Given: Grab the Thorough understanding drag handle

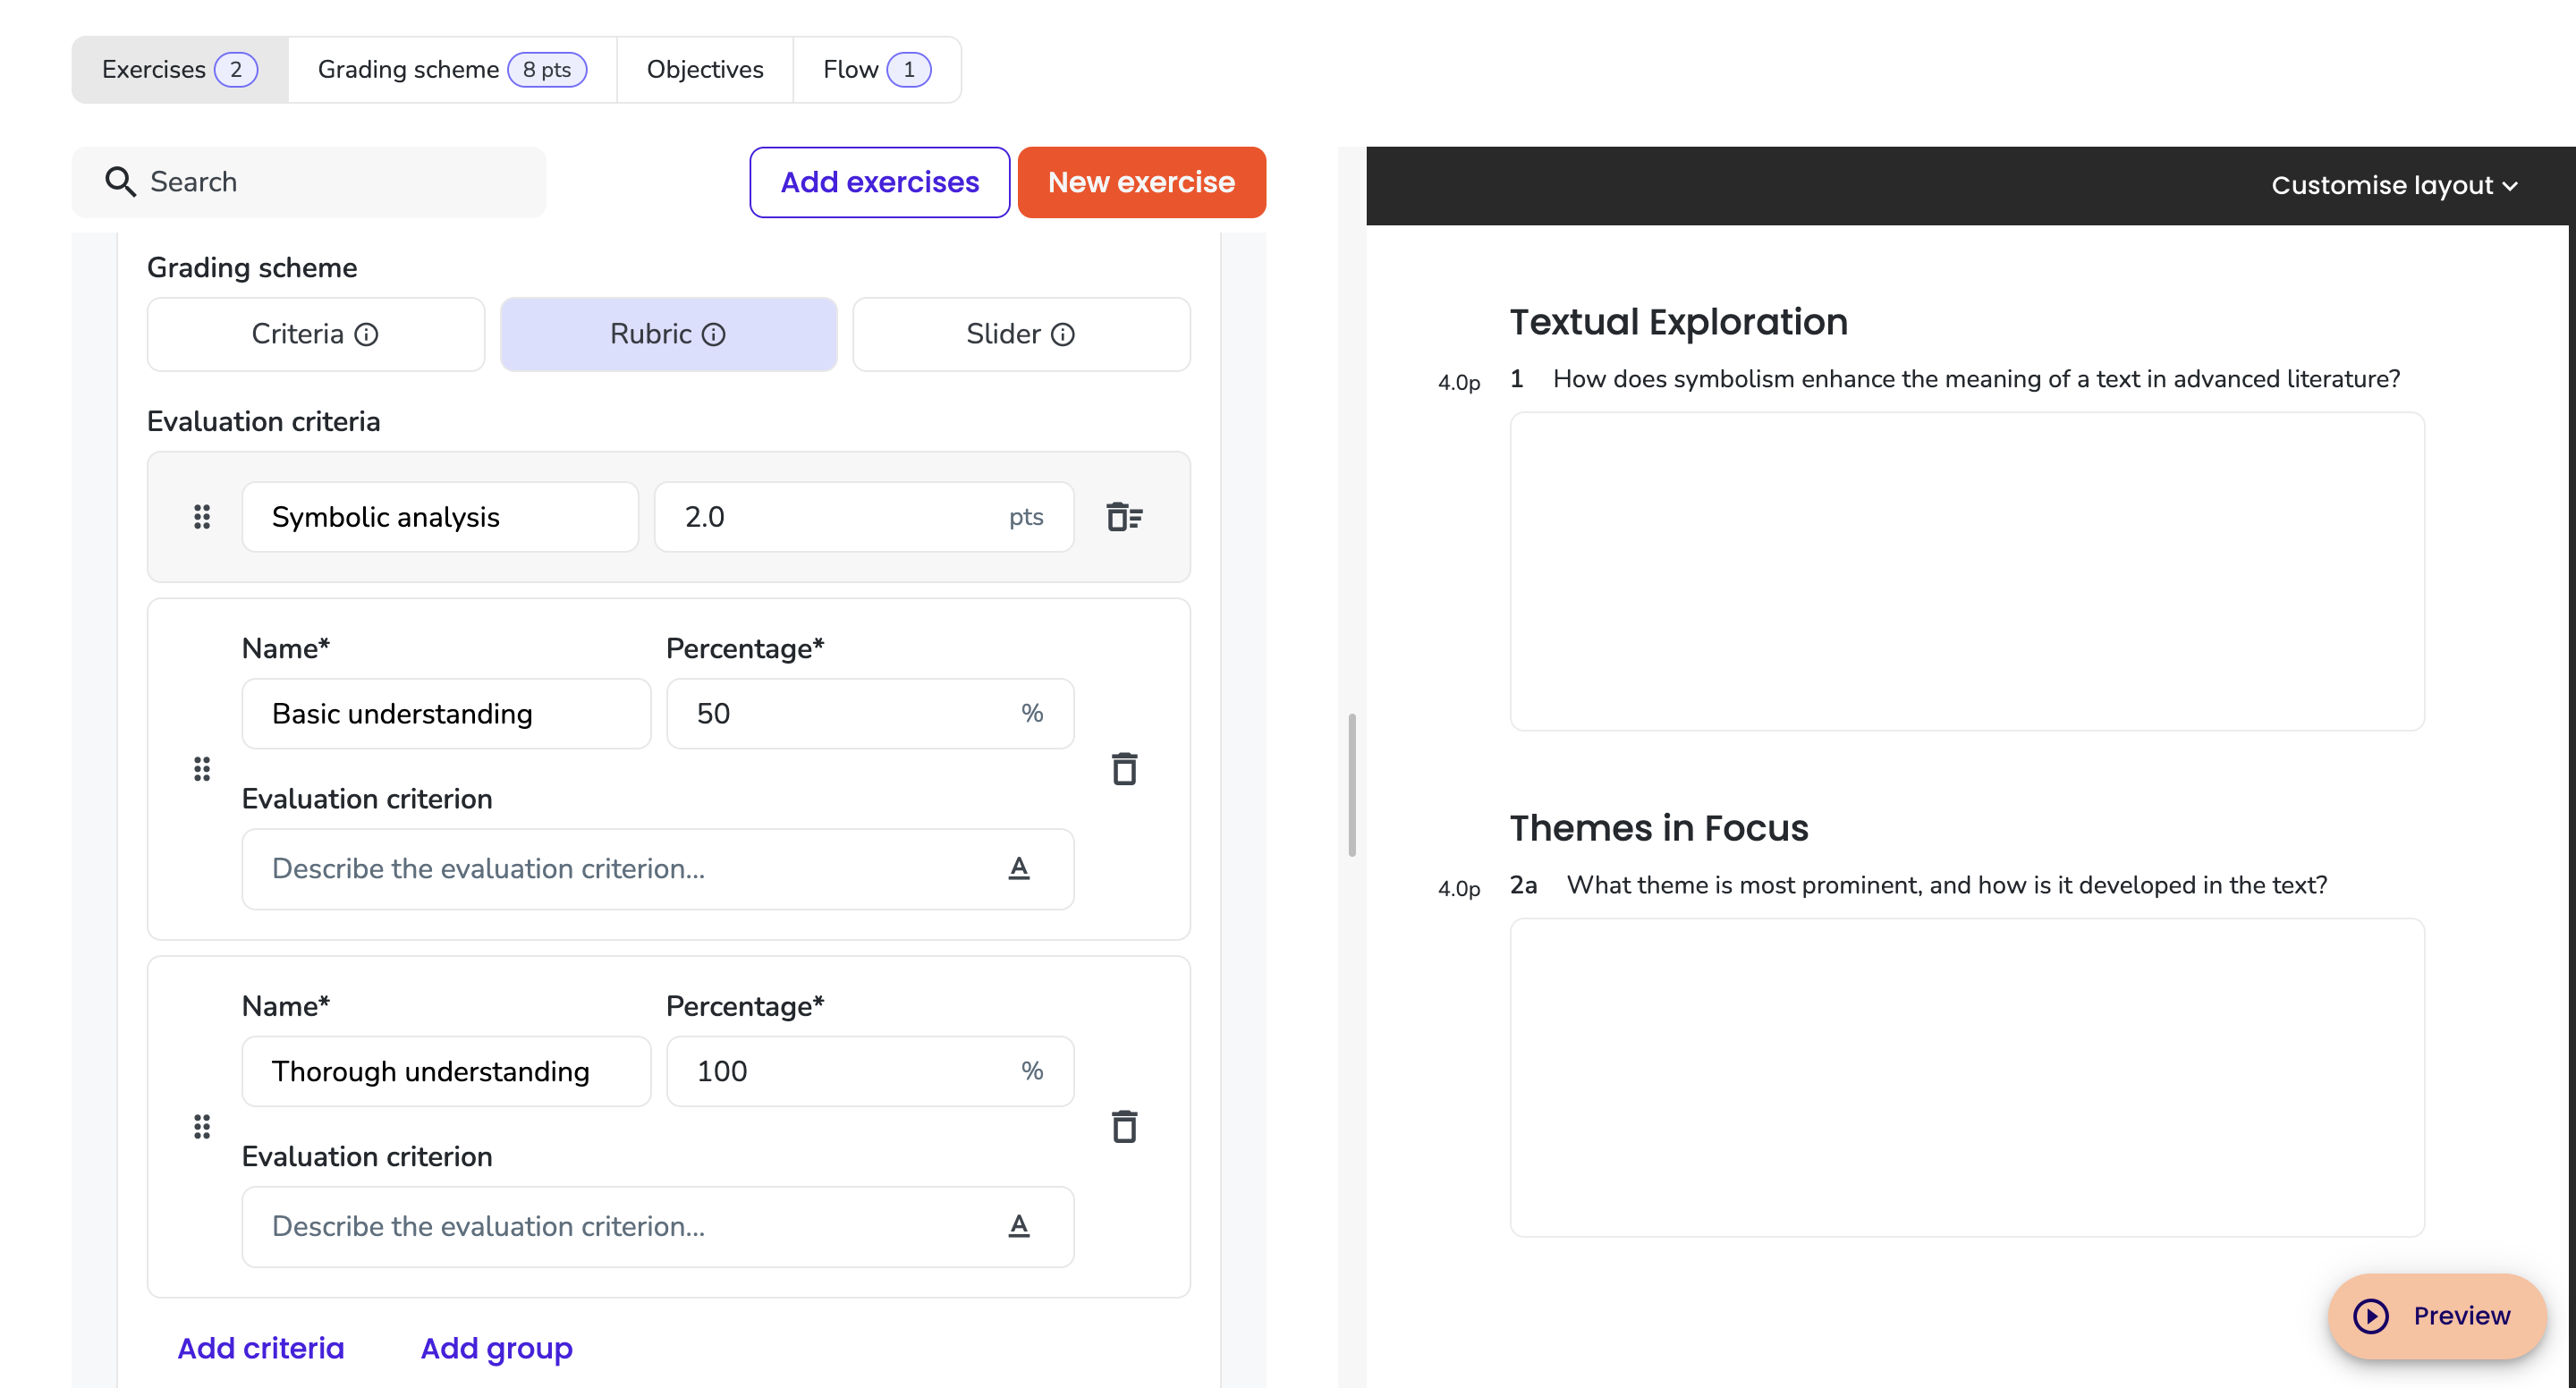Looking at the screenshot, I should (x=202, y=1127).
